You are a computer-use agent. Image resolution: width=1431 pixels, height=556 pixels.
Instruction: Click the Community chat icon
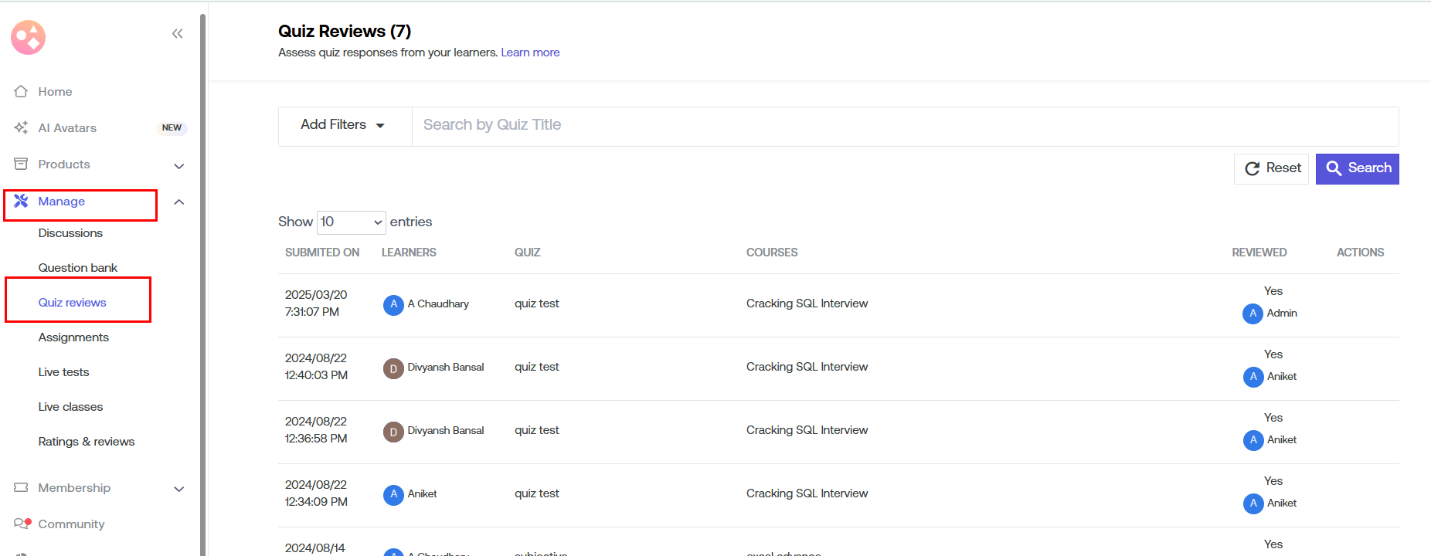[22, 524]
